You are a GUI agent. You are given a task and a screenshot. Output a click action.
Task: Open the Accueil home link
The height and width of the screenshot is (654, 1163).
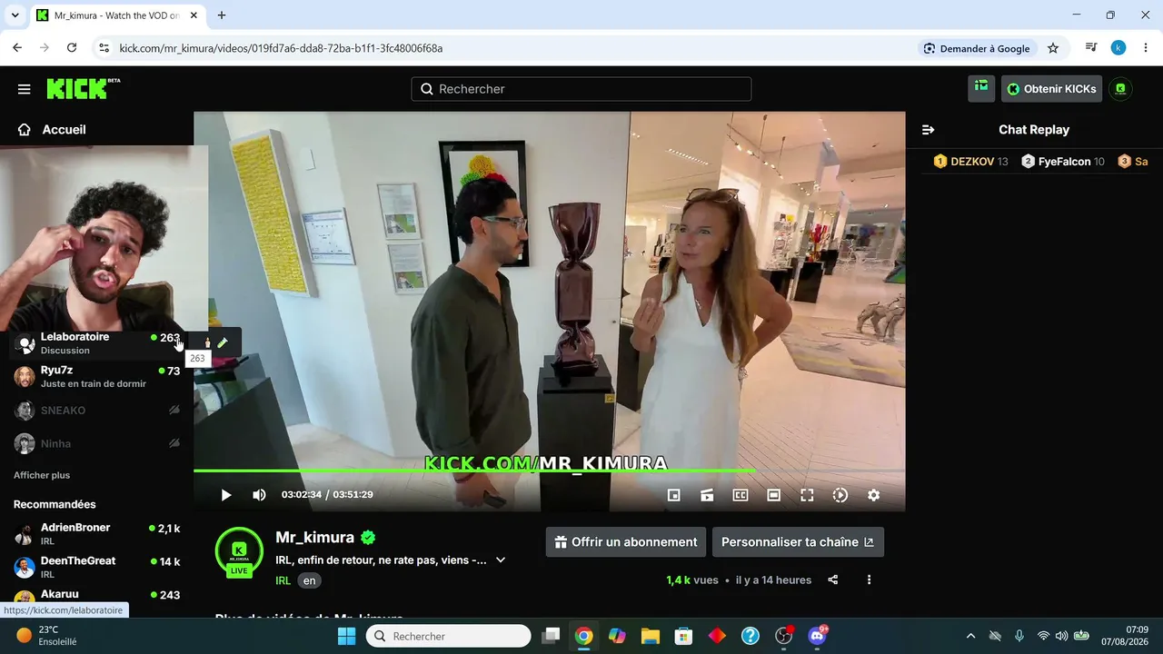pos(52,130)
